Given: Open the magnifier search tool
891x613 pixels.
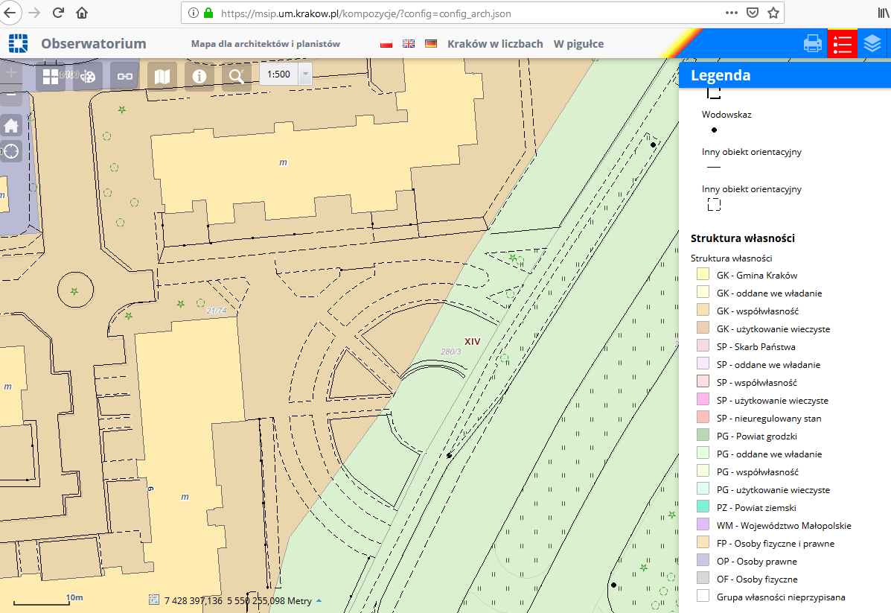Looking at the screenshot, I should pyautogui.click(x=237, y=76).
